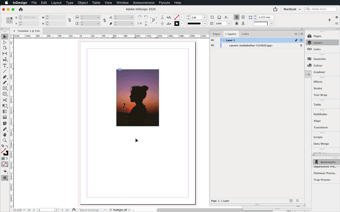Open the Data Merge panel button
Image resolution: width=340 pixels, height=212 pixels.
click(321, 144)
